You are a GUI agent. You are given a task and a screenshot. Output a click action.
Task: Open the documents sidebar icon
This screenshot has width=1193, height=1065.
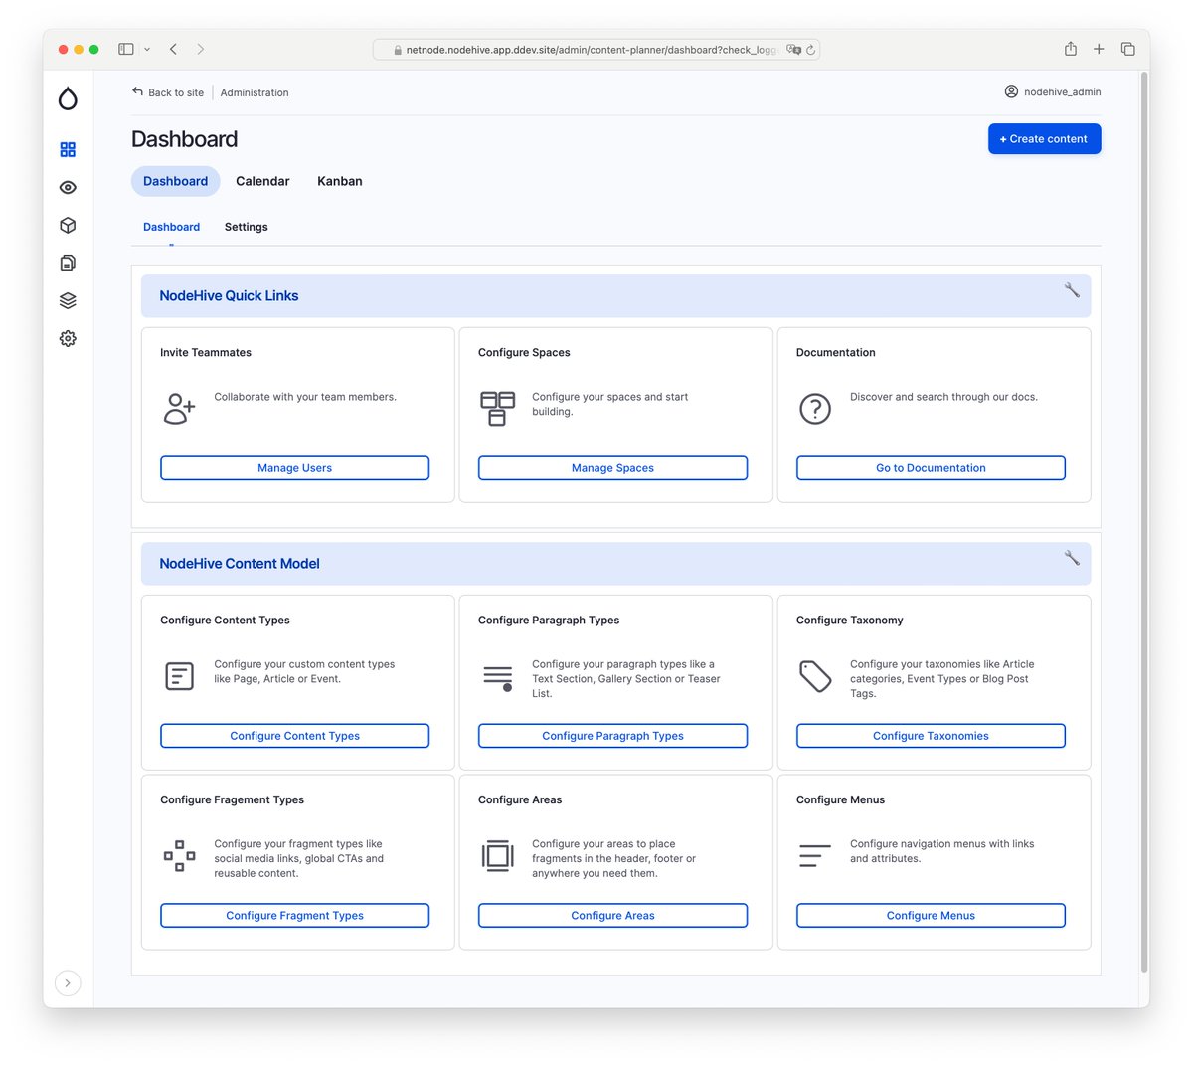(x=68, y=263)
